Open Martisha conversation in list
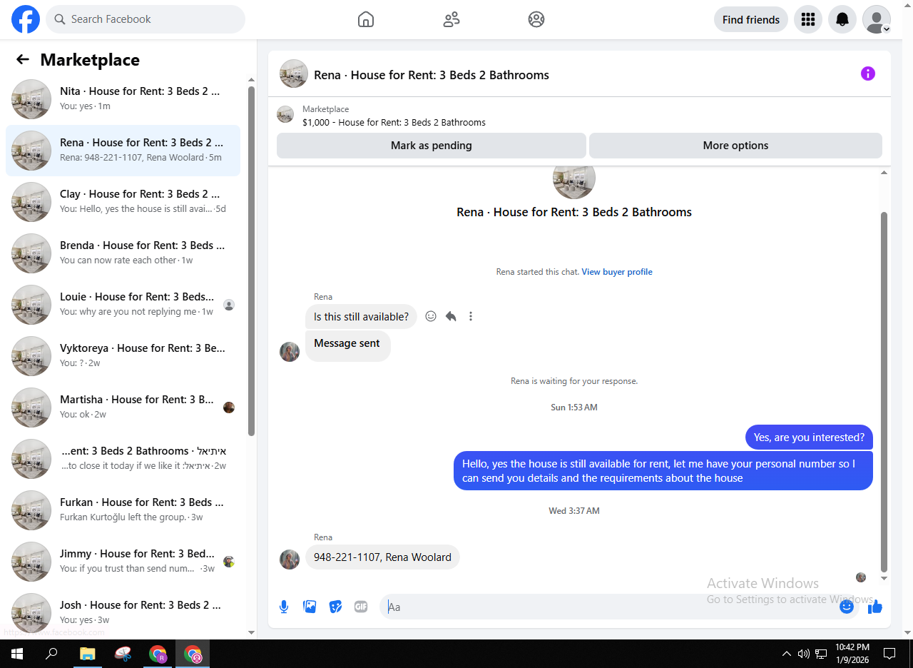The width and height of the screenshot is (913, 668). pos(123,408)
